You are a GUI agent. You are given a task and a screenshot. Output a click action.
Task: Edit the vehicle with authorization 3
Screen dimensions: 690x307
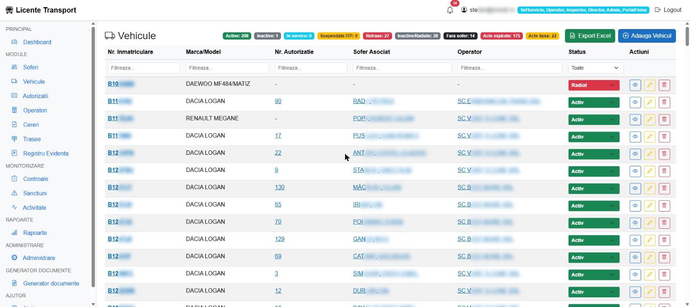[x=650, y=274]
